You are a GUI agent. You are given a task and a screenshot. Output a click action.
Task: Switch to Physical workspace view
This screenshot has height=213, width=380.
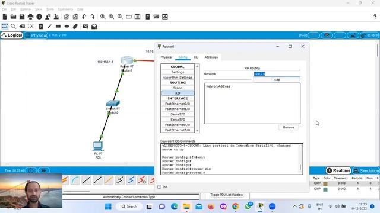point(36,35)
